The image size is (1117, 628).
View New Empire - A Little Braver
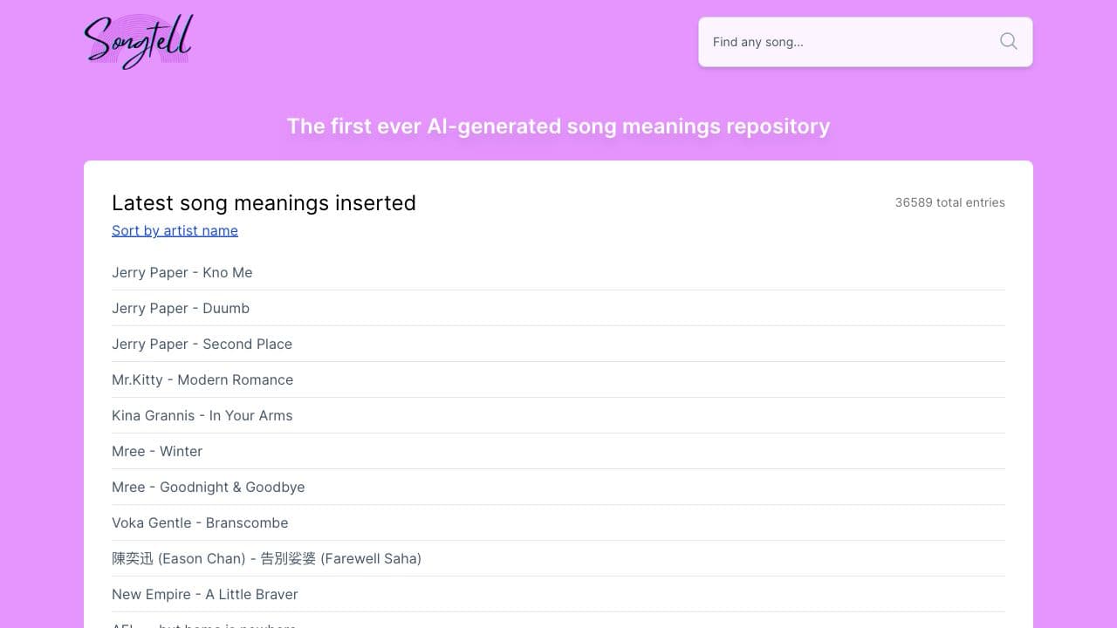(x=205, y=594)
